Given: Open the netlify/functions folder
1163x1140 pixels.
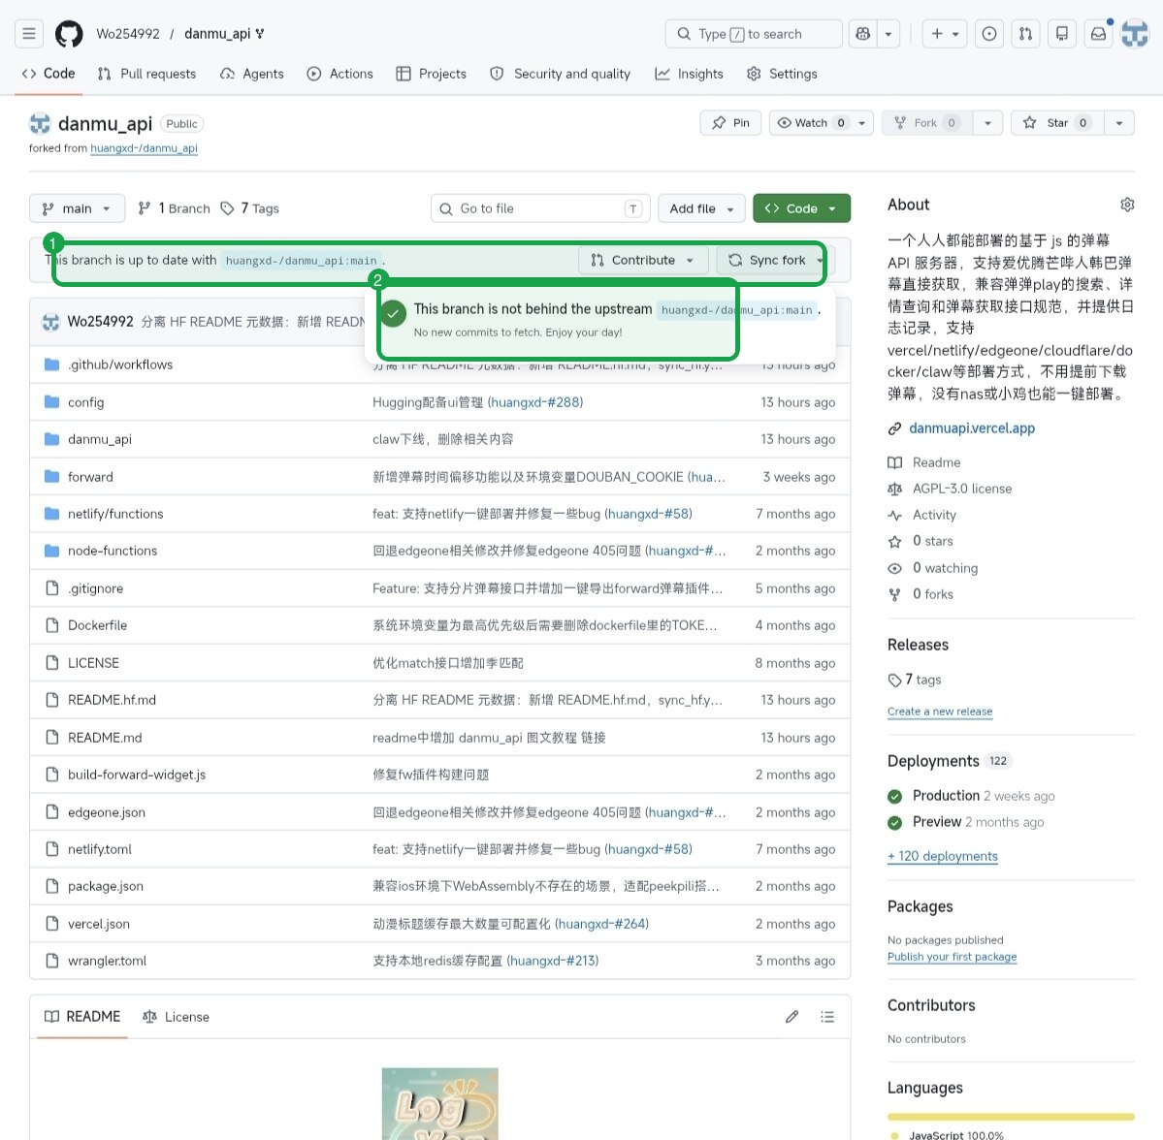Looking at the screenshot, I should pos(115,514).
